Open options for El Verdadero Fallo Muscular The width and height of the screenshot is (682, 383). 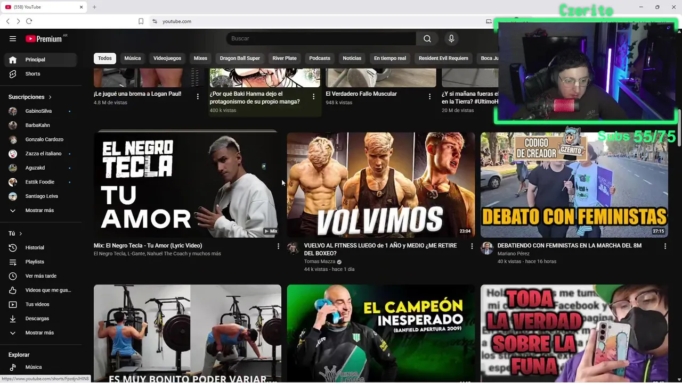click(x=429, y=96)
